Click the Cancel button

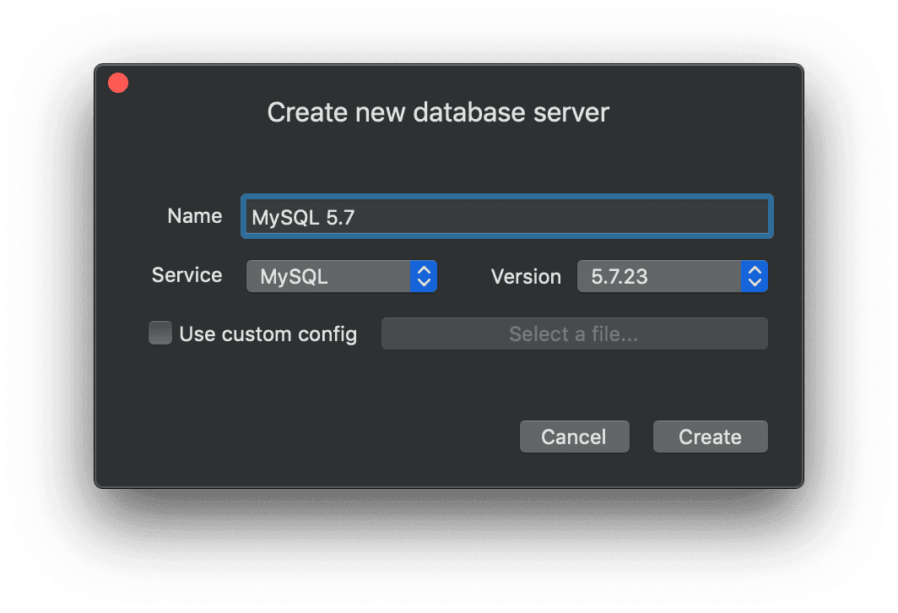pos(575,437)
